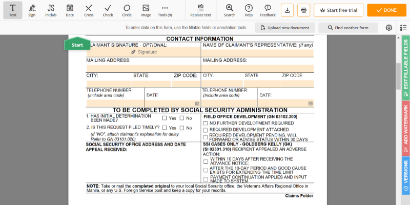Open the Tools (9) menu
Image resolution: width=410 pixels, height=205 pixels.
(165, 10)
